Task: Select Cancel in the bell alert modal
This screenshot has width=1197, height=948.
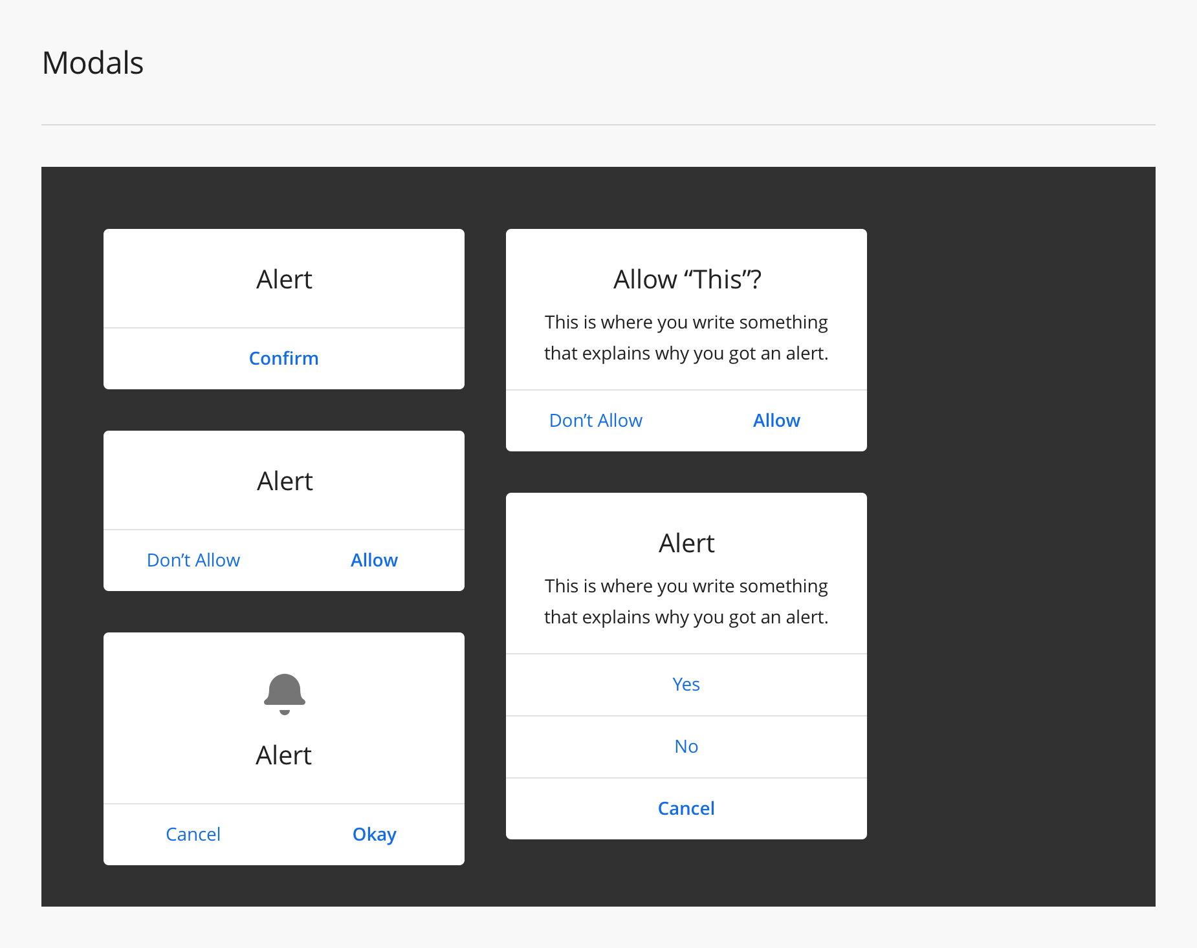Action: [193, 834]
